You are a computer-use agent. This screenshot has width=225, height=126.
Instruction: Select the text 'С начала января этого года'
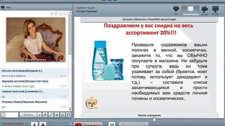coord(18,86)
